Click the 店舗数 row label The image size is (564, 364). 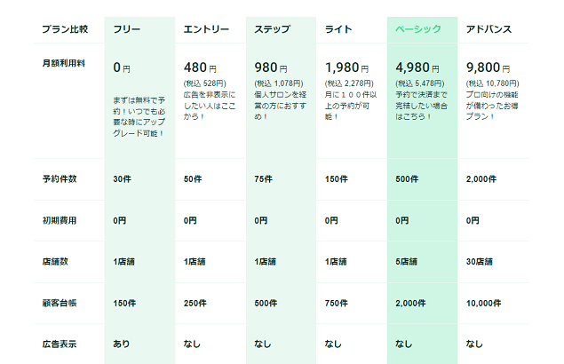coord(55,262)
